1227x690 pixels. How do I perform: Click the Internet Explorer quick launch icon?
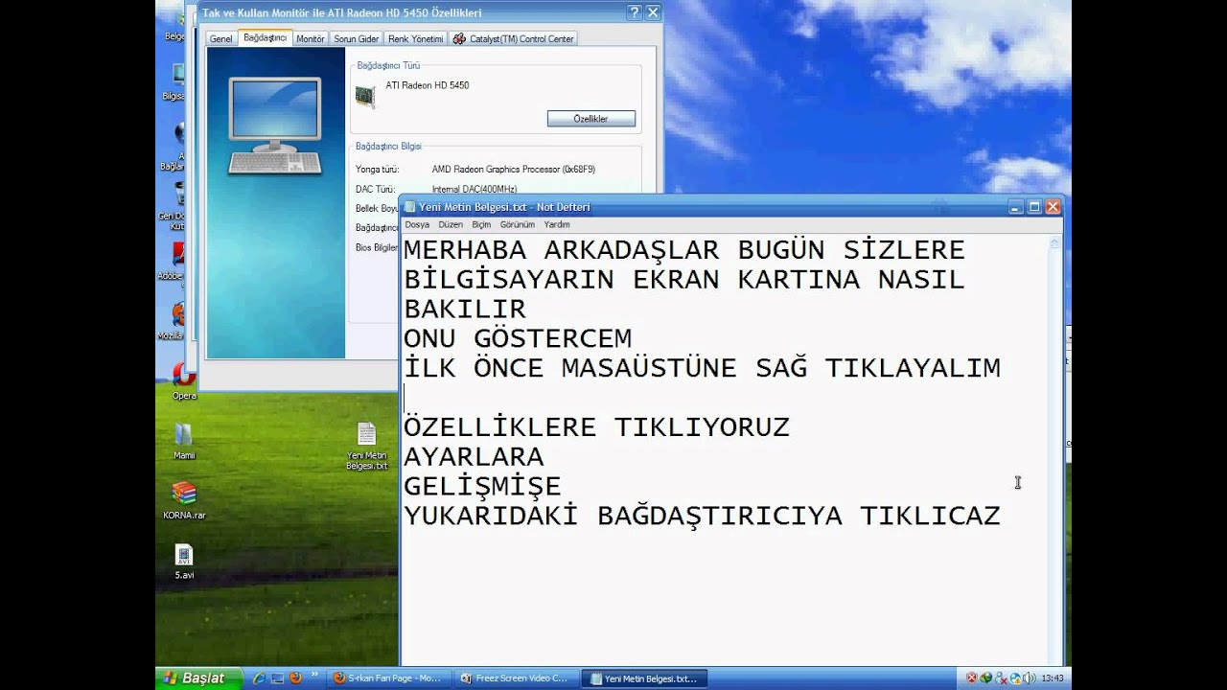point(259,678)
